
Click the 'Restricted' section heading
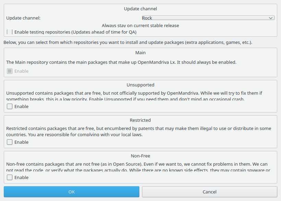tap(140, 120)
